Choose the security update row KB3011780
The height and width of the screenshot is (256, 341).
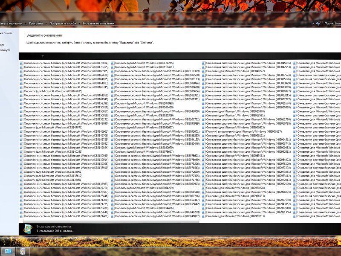[x=246, y=119]
